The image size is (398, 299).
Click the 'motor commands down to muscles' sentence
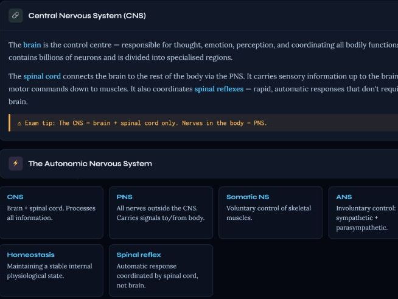pos(69,89)
